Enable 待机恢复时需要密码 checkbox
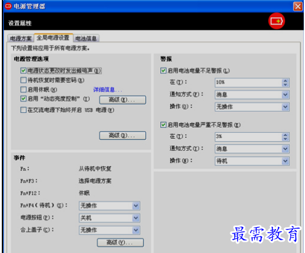The image size is (305, 253). pyautogui.click(x=24, y=80)
